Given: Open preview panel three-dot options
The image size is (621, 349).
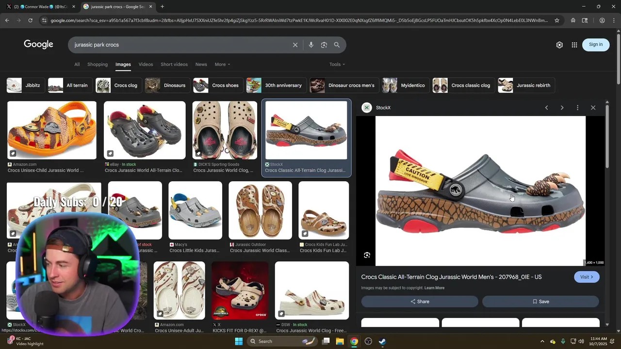Looking at the screenshot, I should [x=577, y=108].
